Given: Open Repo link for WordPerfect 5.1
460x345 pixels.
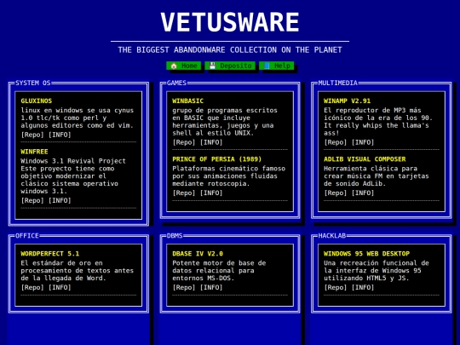Looking at the screenshot, I should (32, 287).
